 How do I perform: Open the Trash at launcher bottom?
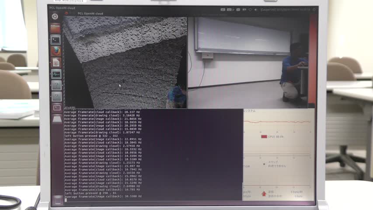coord(58,200)
